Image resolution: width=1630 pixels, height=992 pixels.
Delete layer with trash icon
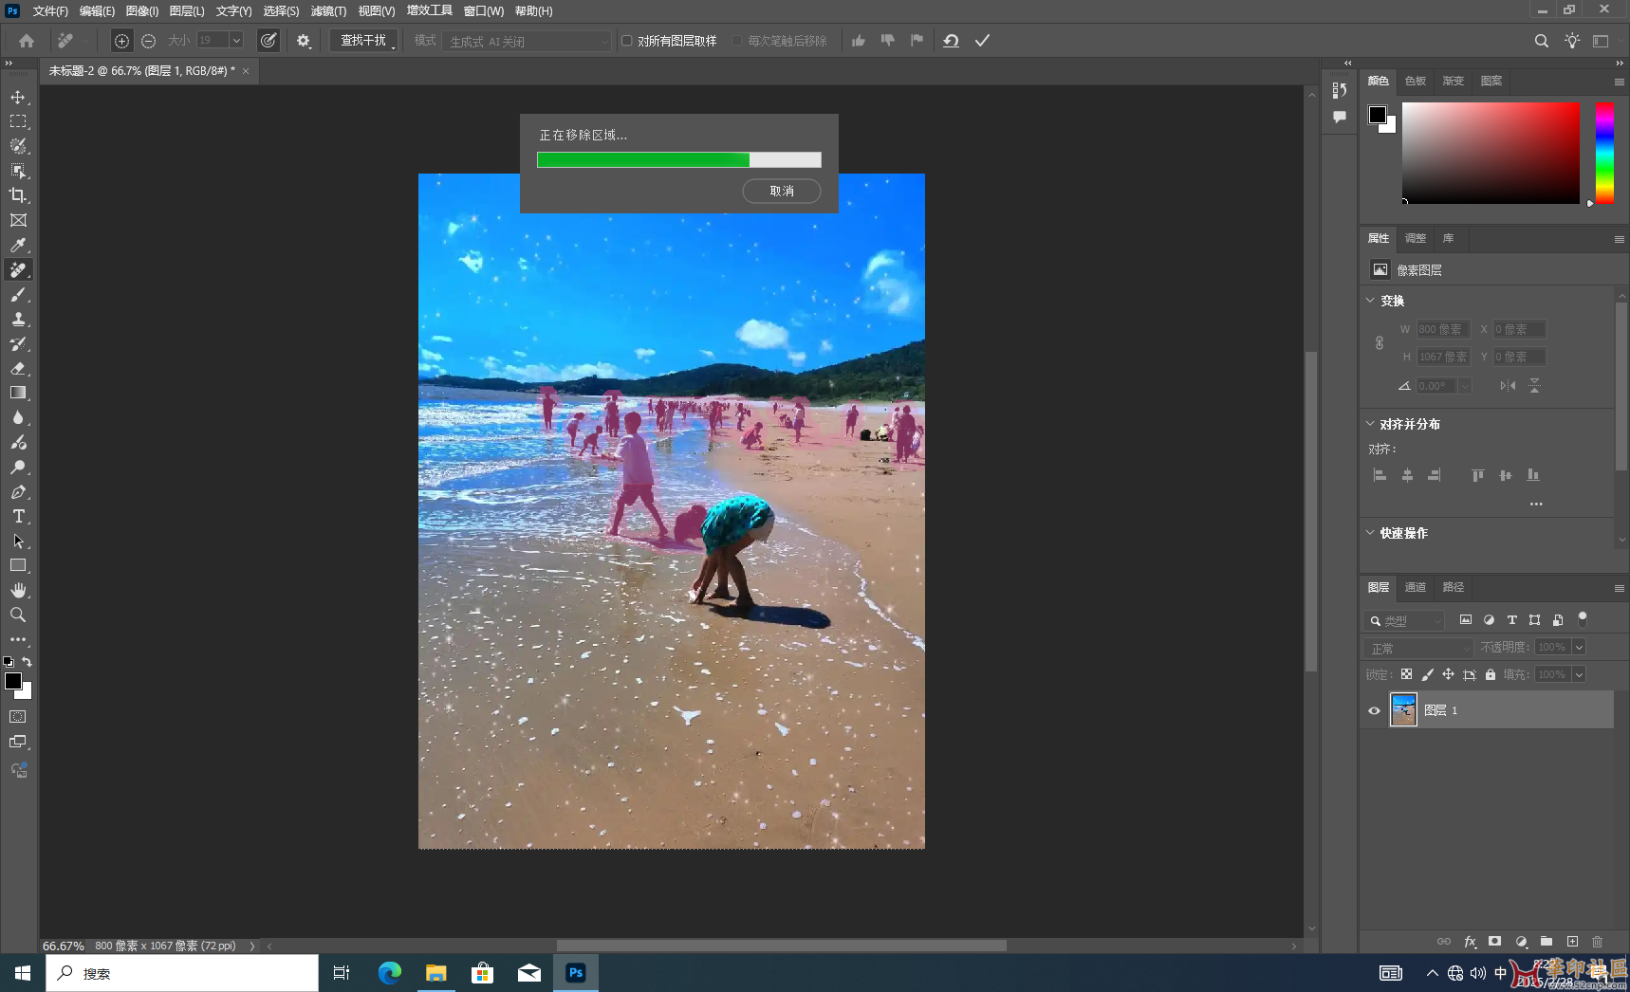click(1598, 941)
